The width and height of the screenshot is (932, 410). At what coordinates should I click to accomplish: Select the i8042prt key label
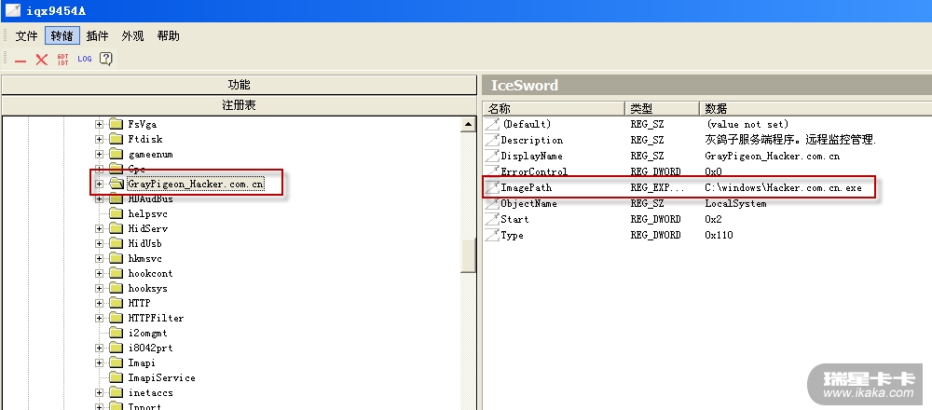coord(150,348)
